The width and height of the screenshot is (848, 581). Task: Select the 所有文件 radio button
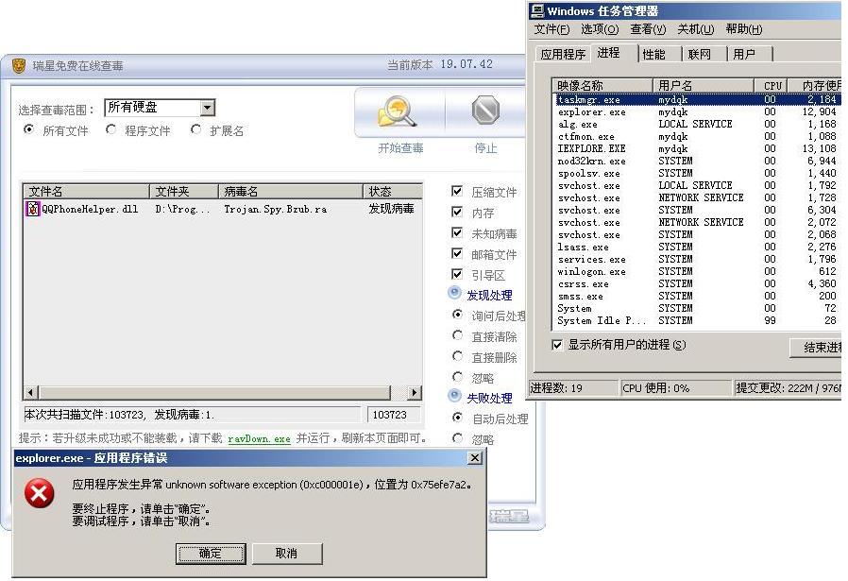point(28,129)
